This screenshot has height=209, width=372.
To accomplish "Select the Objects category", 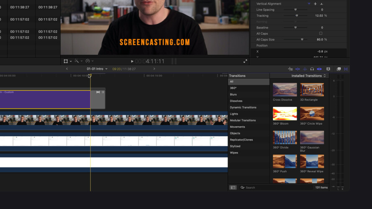I will [x=249, y=133].
